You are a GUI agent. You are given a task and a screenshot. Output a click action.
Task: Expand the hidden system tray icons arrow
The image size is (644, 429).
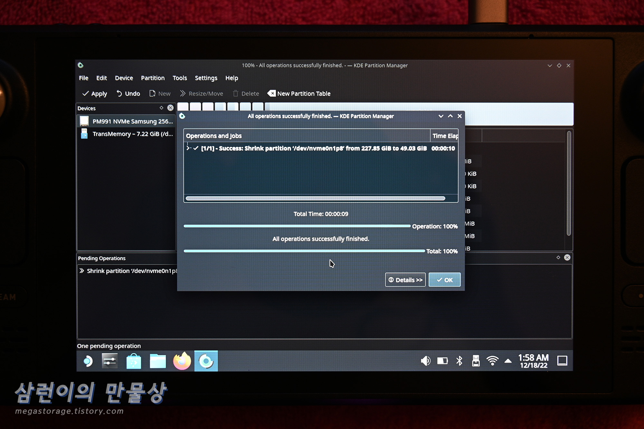pos(508,361)
